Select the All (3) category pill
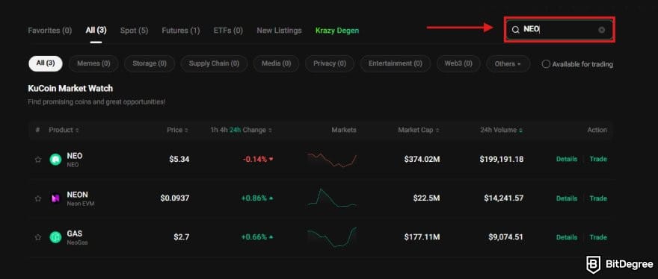658x279 pixels. click(x=46, y=63)
